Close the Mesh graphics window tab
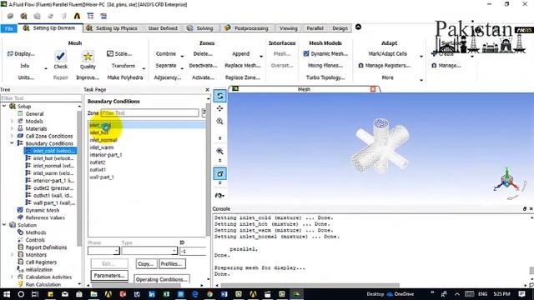 click(373, 89)
